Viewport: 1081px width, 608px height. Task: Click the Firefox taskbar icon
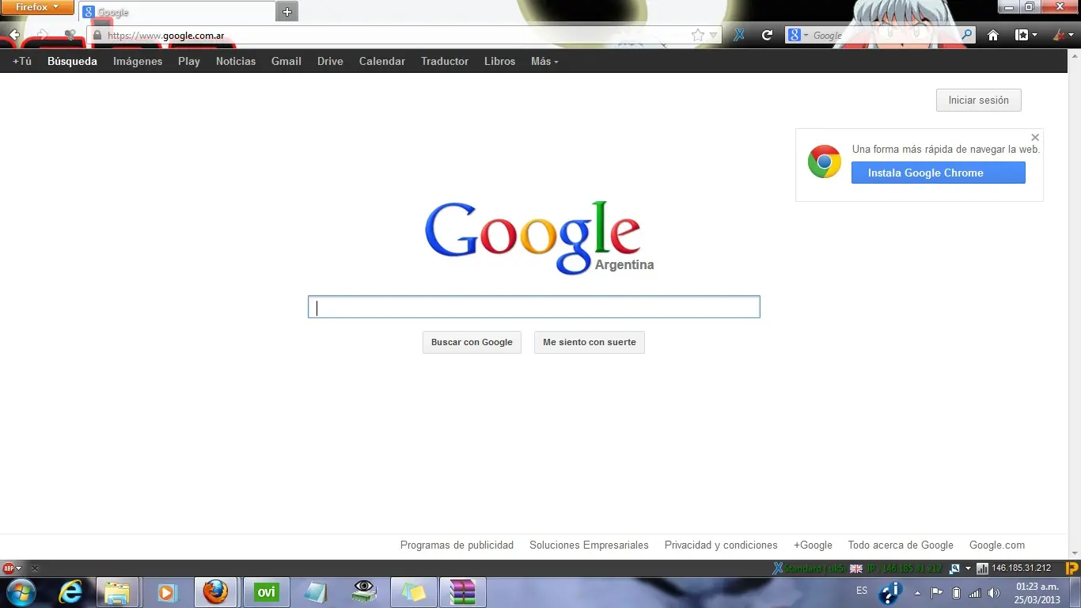[215, 592]
